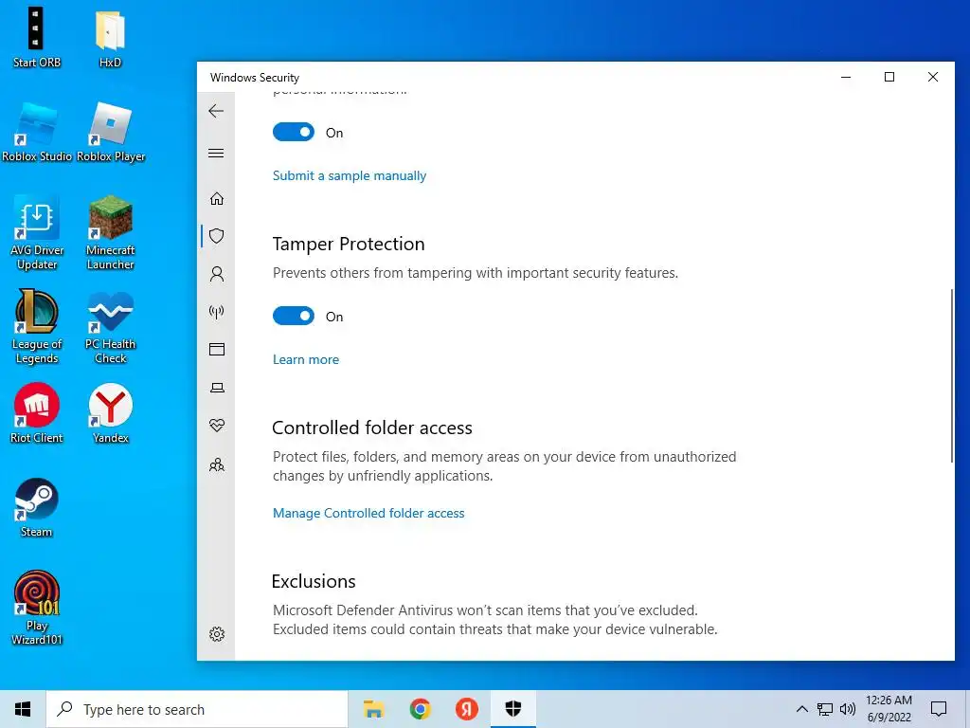Screen dimensions: 970x728
Task: Select PC Health Check shortcut
Action: click(x=110, y=327)
